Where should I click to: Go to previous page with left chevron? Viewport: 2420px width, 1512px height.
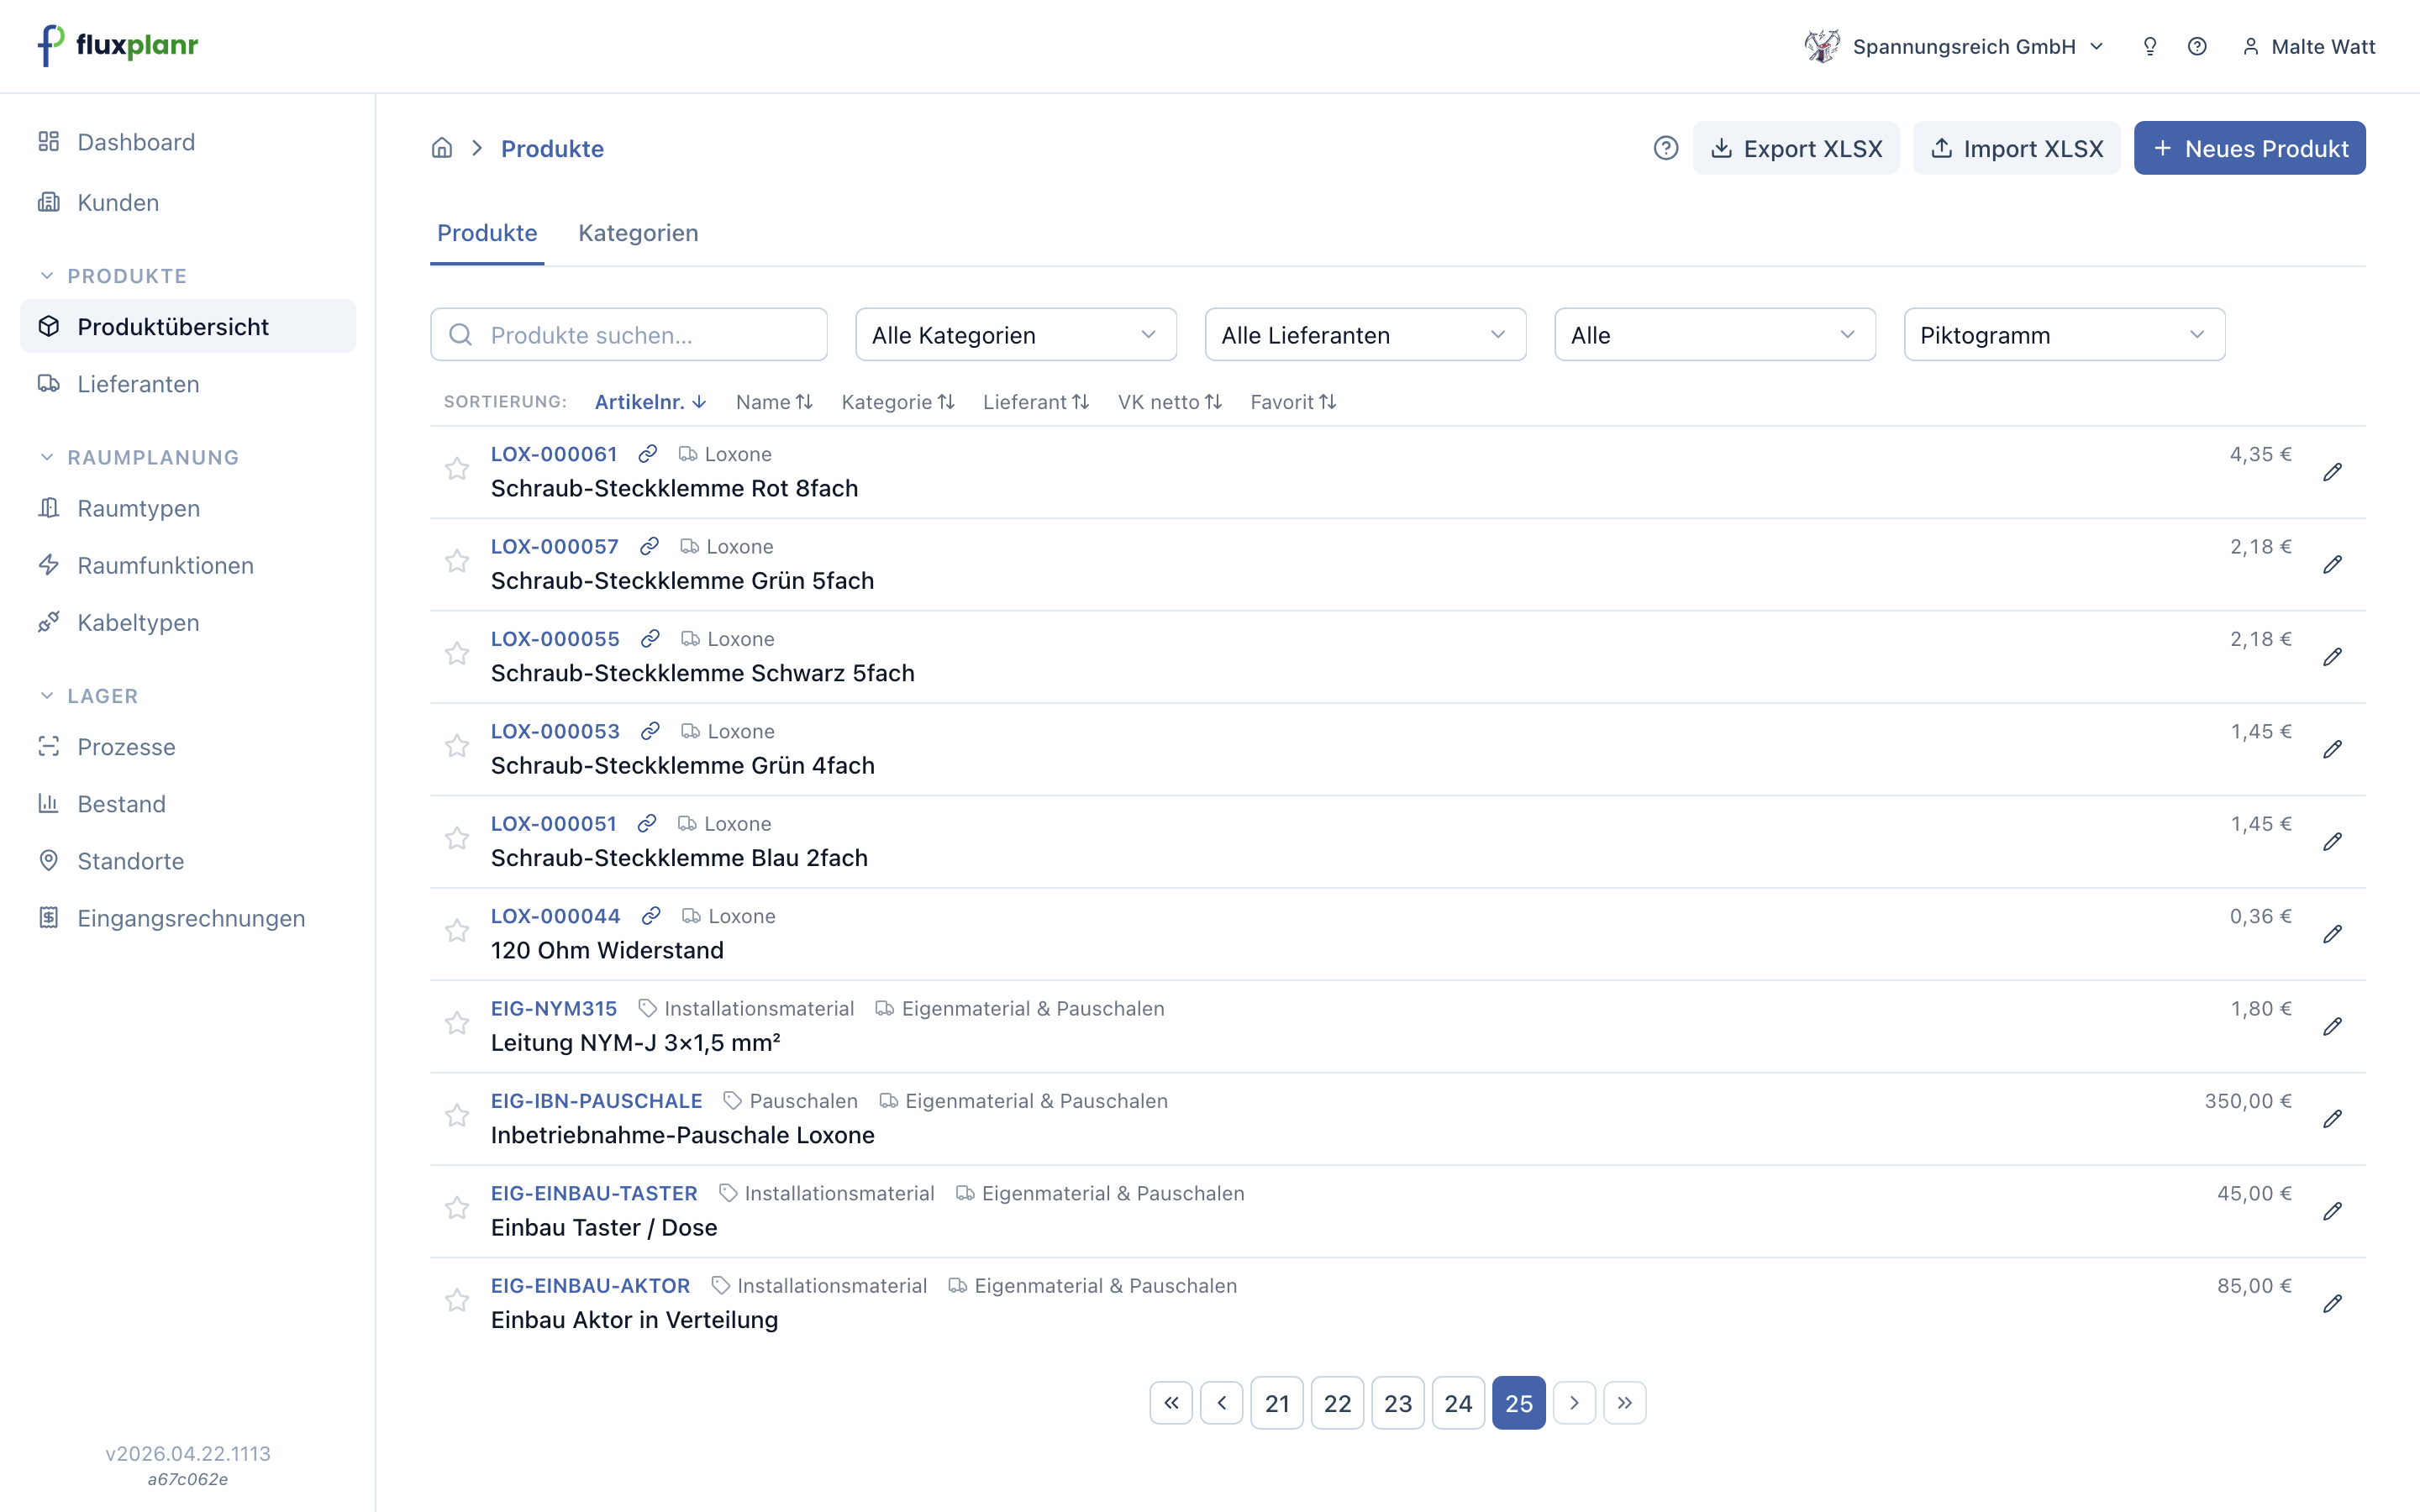1221,1403
